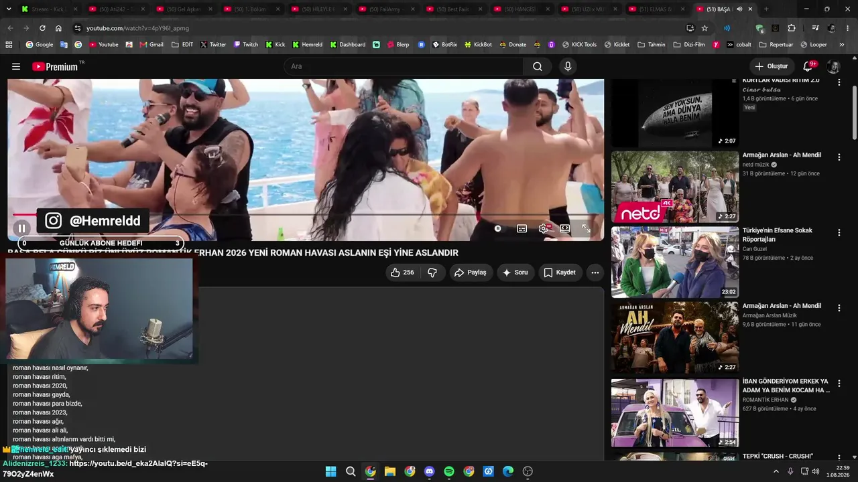The image size is (858, 482).
Task: Expand the tab search dropdown arrow
Action: [x=9, y=9]
